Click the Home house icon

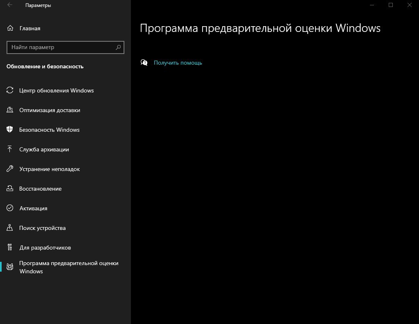(x=10, y=28)
